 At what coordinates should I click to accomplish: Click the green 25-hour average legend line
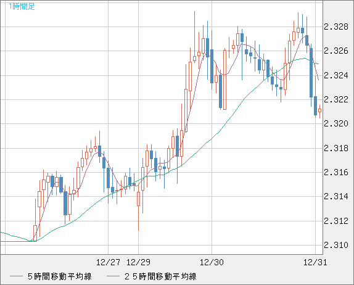[x=113, y=276]
